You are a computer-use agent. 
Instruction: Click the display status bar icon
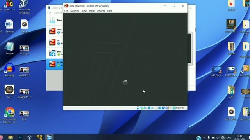tap(160, 108)
